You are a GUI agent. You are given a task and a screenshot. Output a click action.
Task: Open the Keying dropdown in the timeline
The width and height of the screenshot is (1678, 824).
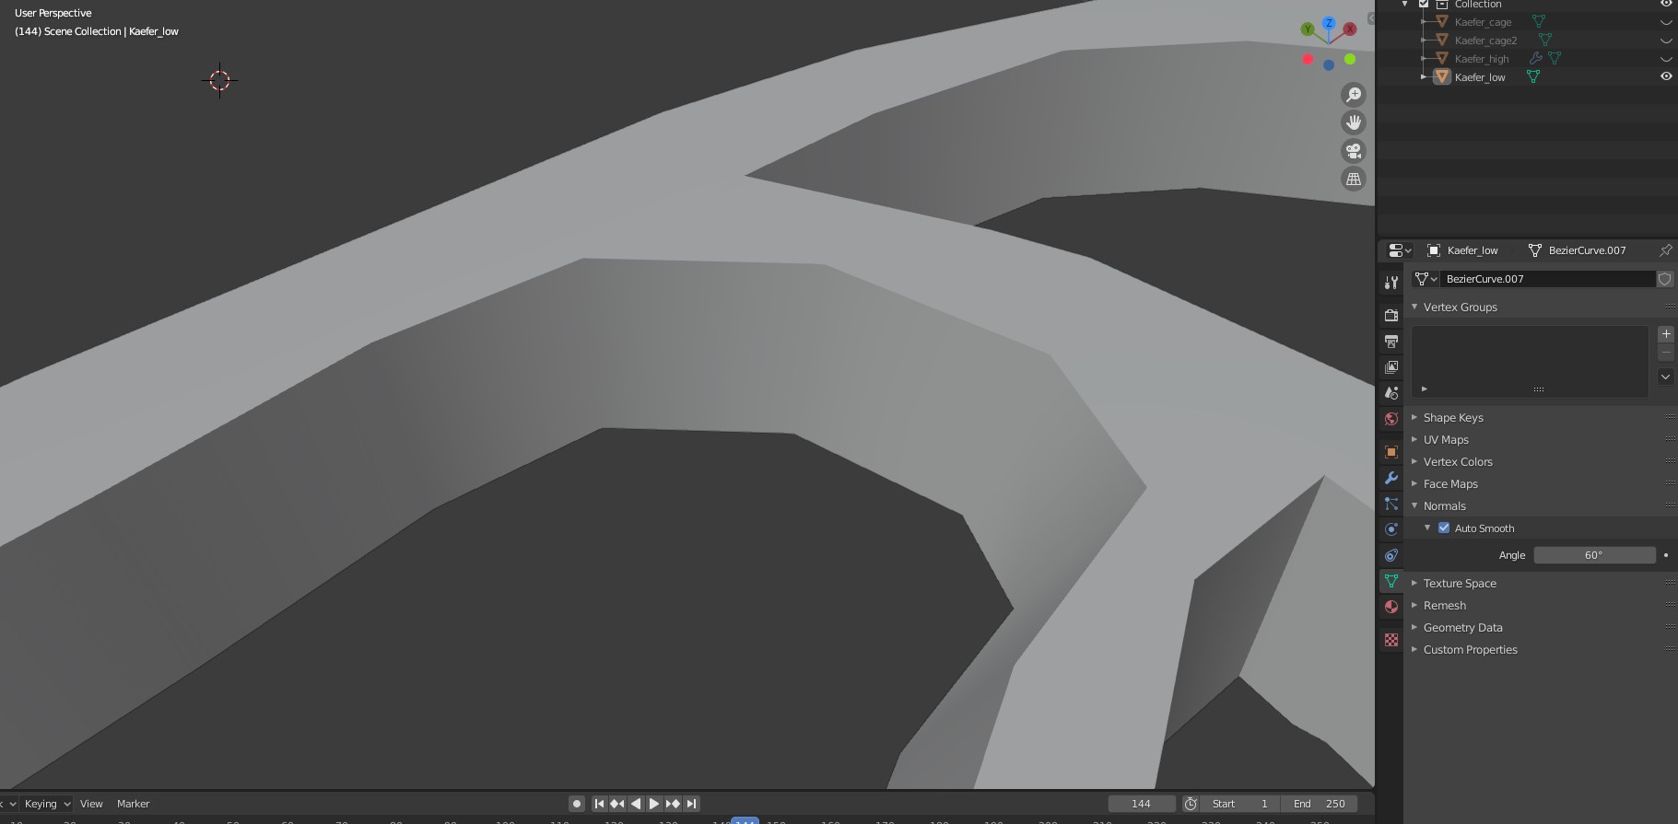point(47,804)
